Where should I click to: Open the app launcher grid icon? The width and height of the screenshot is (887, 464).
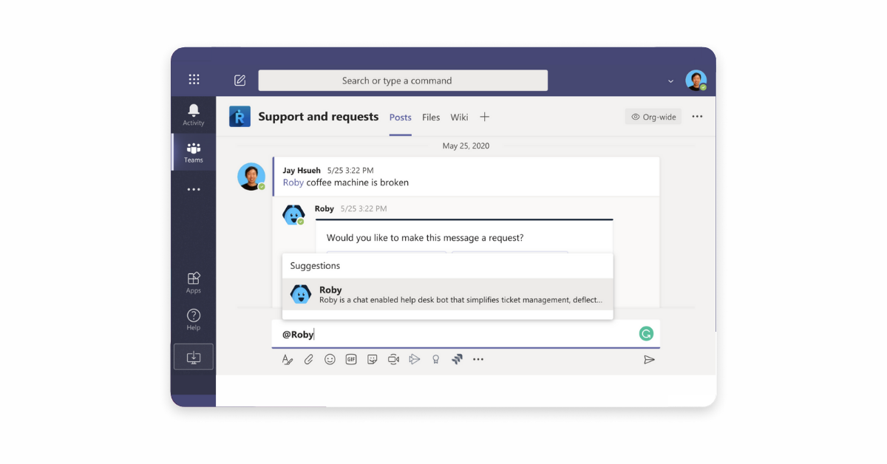point(194,80)
